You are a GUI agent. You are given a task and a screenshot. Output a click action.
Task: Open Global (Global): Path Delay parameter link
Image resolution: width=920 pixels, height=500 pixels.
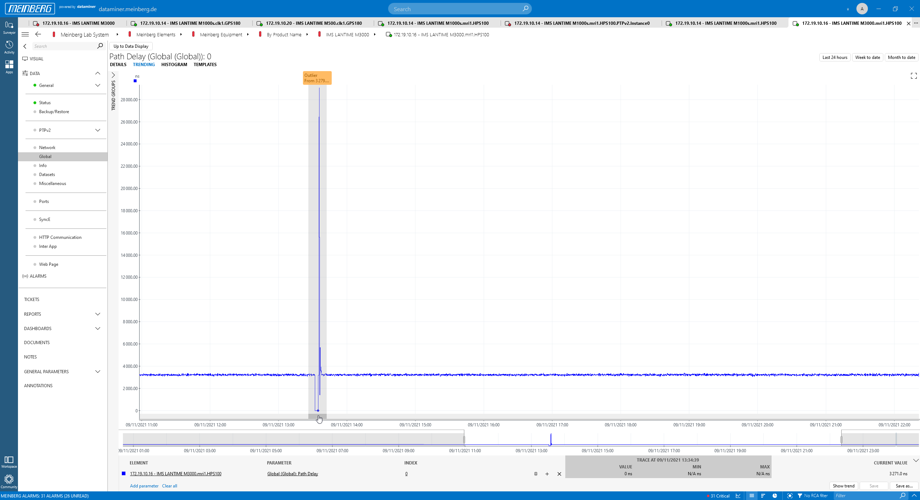[293, 474]
